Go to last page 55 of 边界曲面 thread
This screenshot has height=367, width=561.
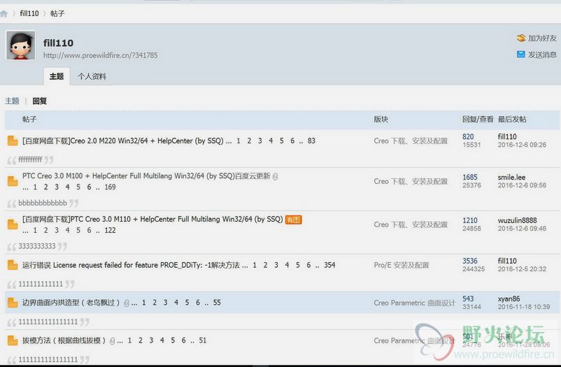217,303
